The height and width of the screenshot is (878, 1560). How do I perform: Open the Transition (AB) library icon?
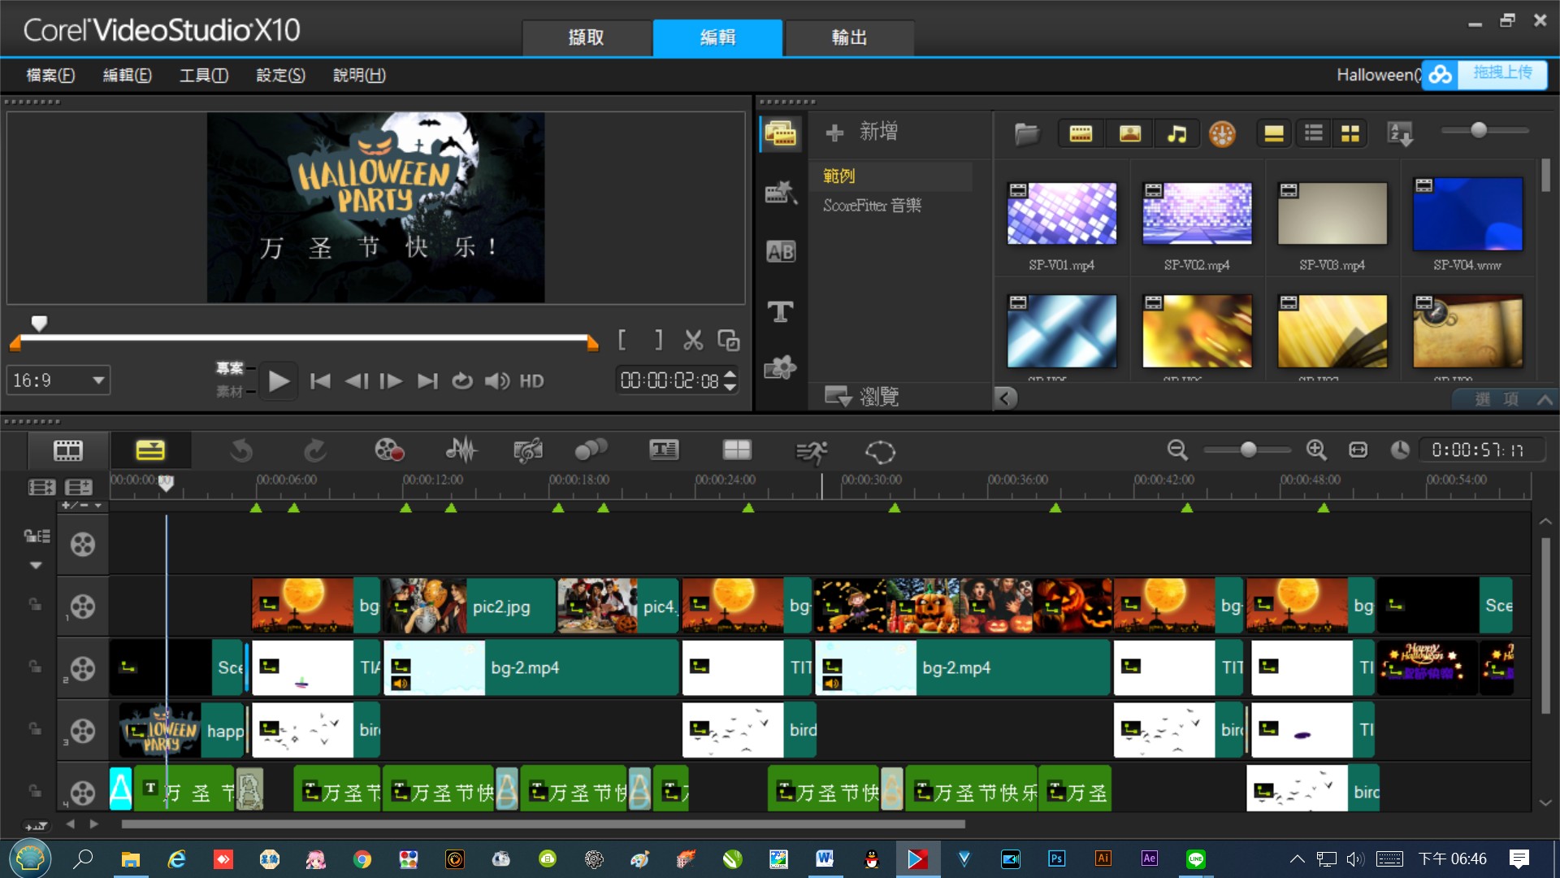pyautogui.click(x=781, y=252)
